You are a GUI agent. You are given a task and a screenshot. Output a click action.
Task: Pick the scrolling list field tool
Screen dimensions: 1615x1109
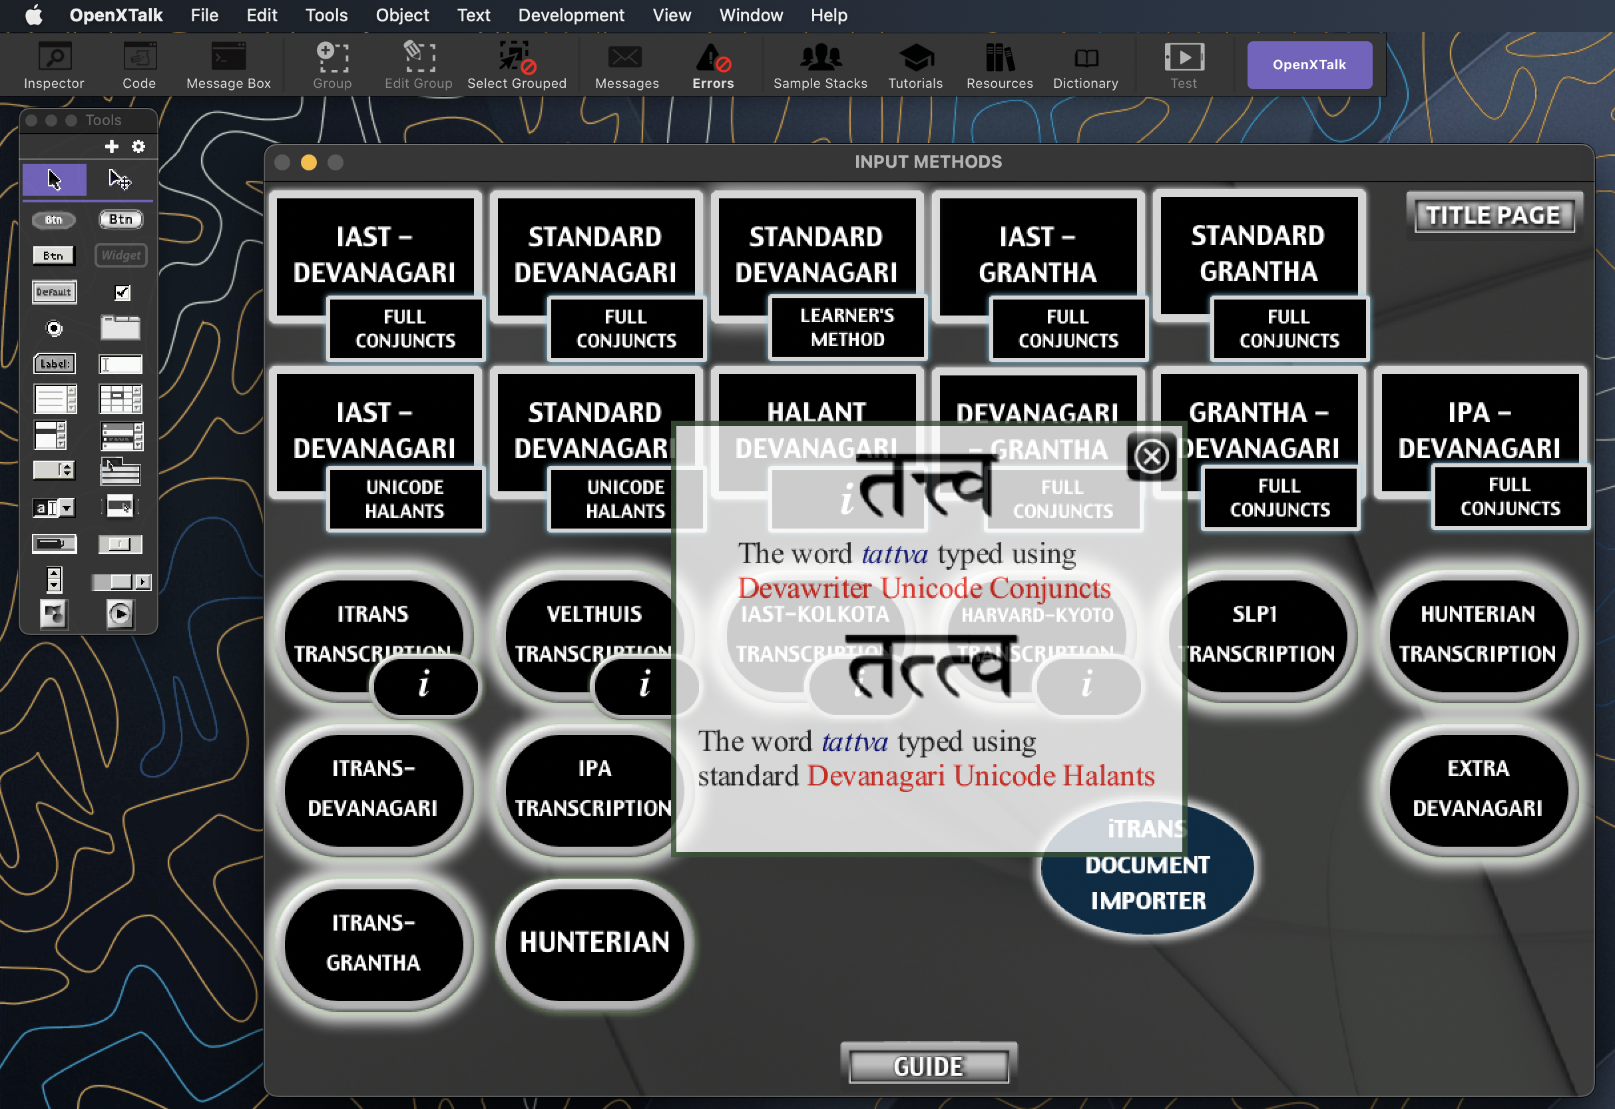pos(122,435)
